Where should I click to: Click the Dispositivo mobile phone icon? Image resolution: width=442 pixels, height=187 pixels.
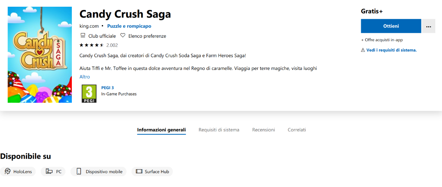point(79,172)
